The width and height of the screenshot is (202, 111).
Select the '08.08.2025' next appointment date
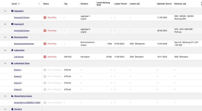click(162, 31)
